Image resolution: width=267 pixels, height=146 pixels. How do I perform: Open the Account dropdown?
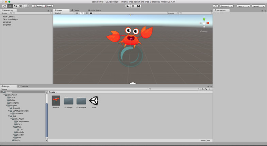click(x=227, y=6)
